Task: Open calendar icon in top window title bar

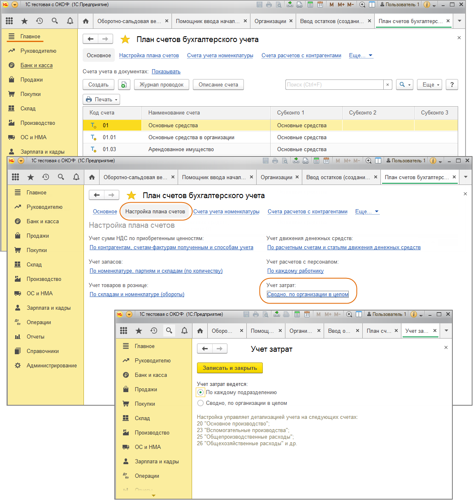Action: click(320, 5)
